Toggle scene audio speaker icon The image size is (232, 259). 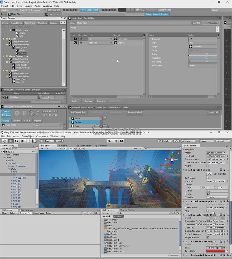pyautogui.click(x=75, y=149)
